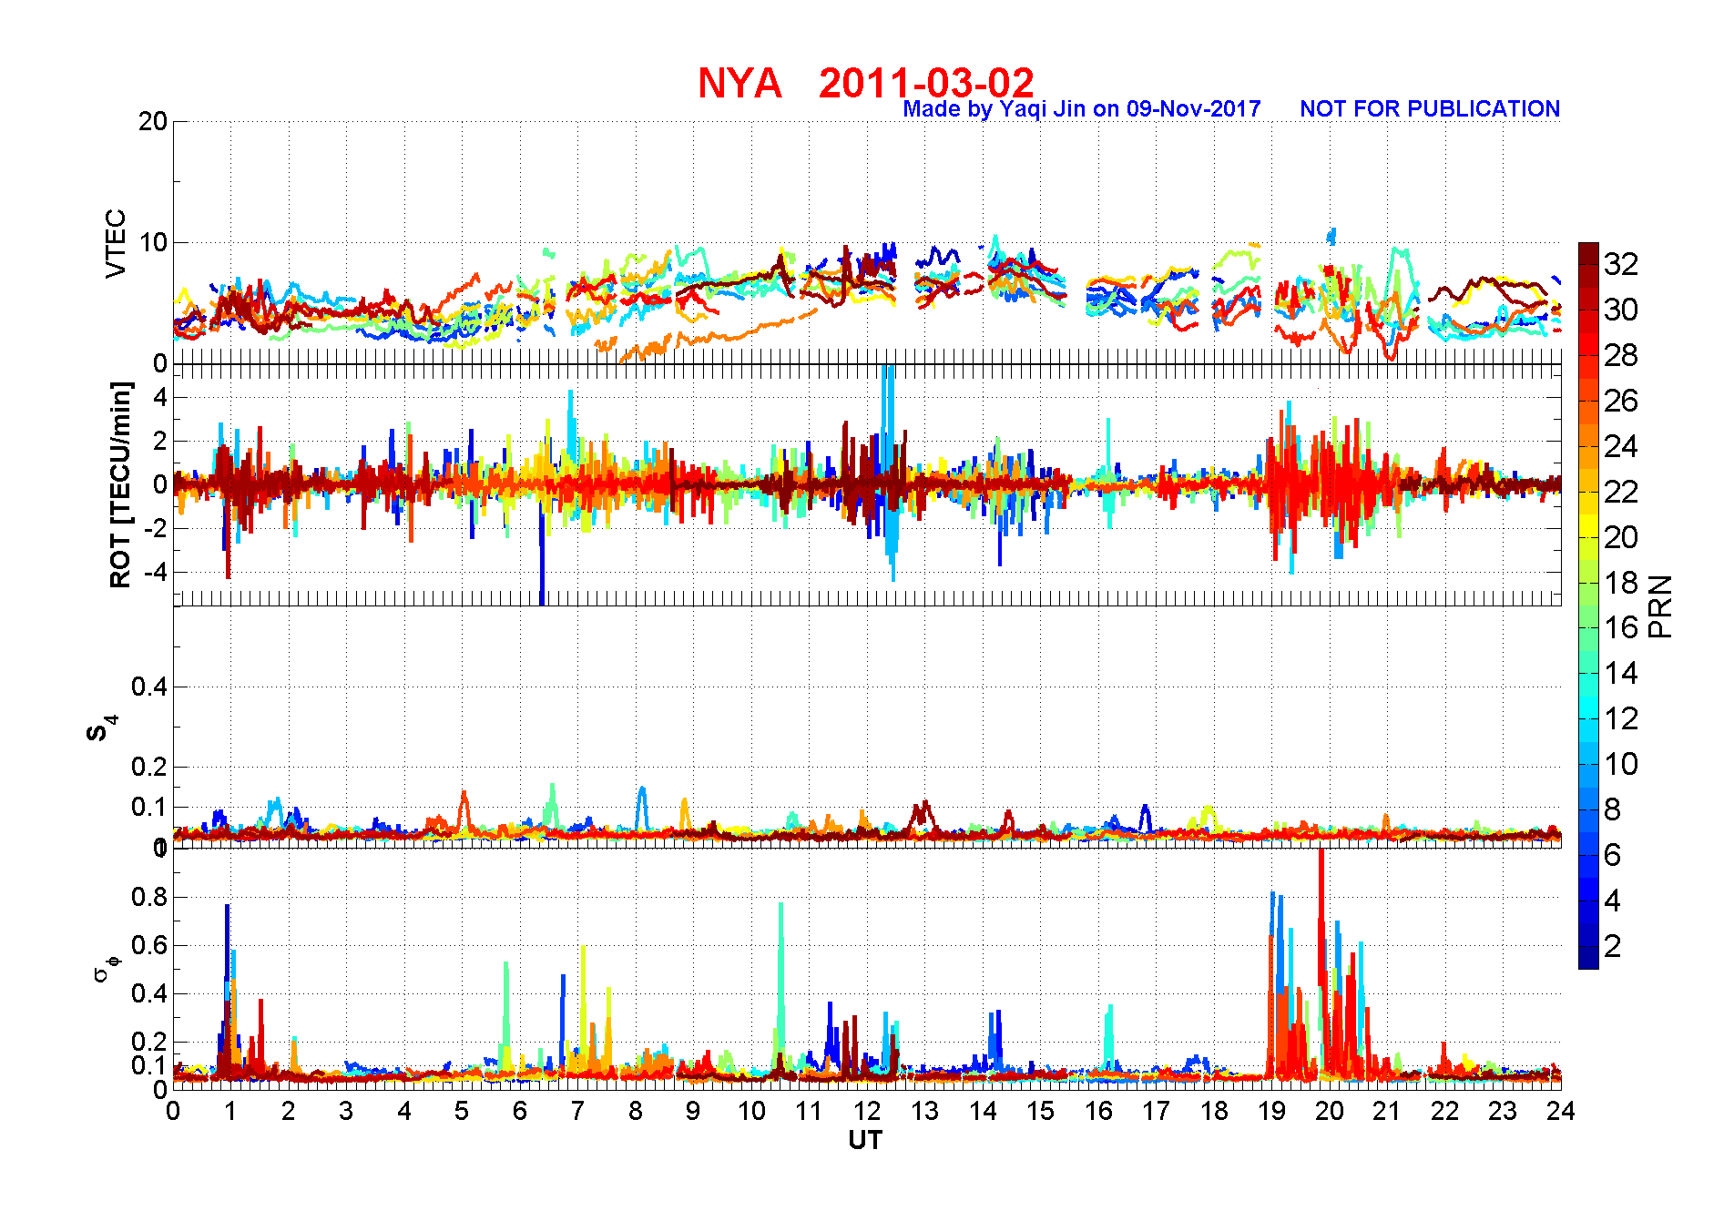Viewport: 1734px width, 1211px height.
Task: Click the UT axis tick label "9"
Action: [x=693, y=1111]
